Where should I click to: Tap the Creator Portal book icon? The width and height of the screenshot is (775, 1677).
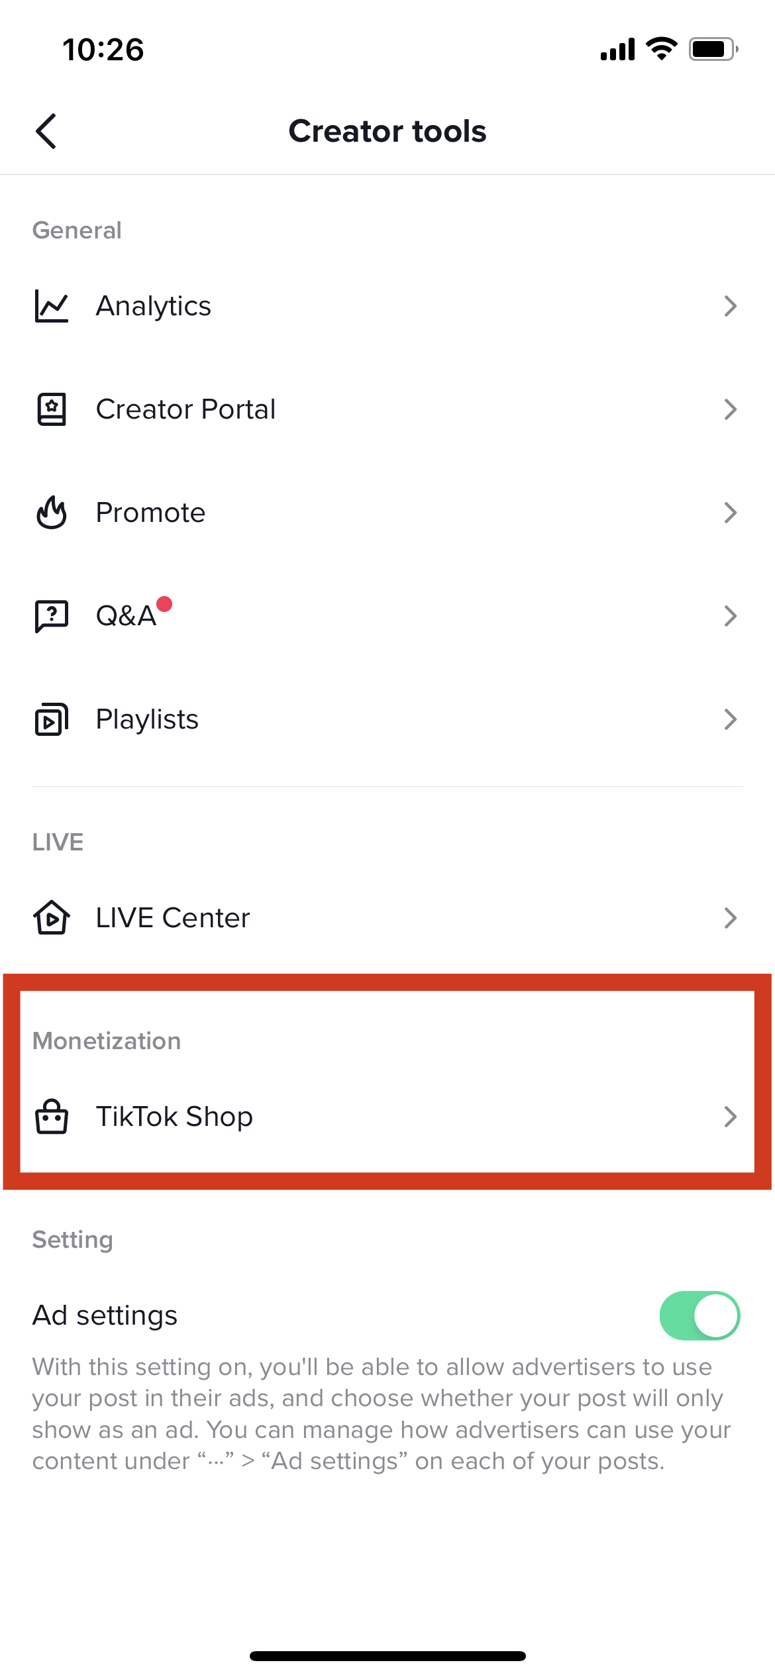[52, 409]
